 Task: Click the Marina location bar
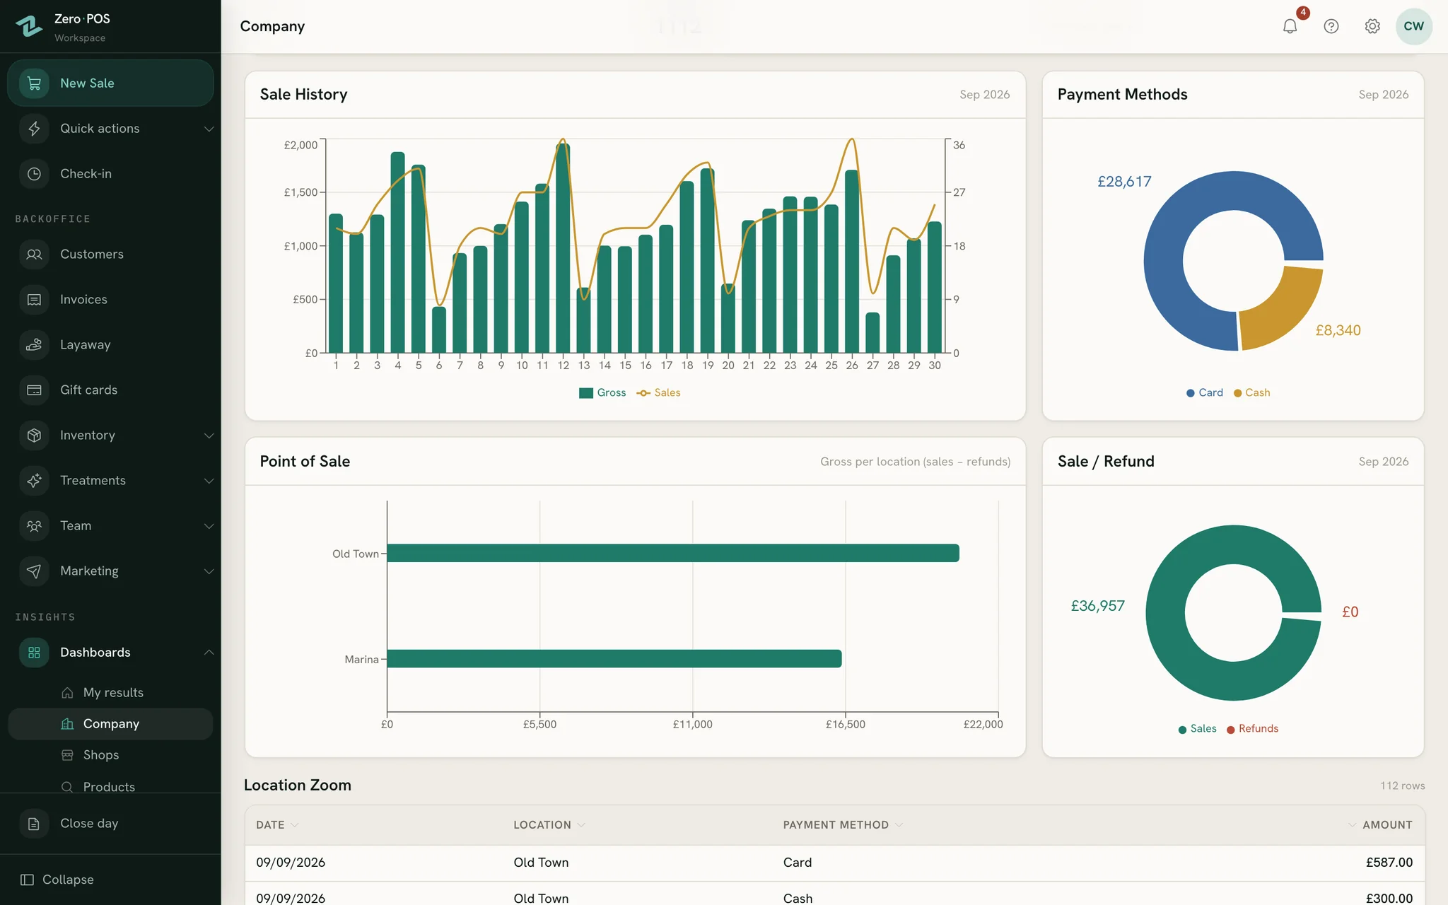pos(614,658)
